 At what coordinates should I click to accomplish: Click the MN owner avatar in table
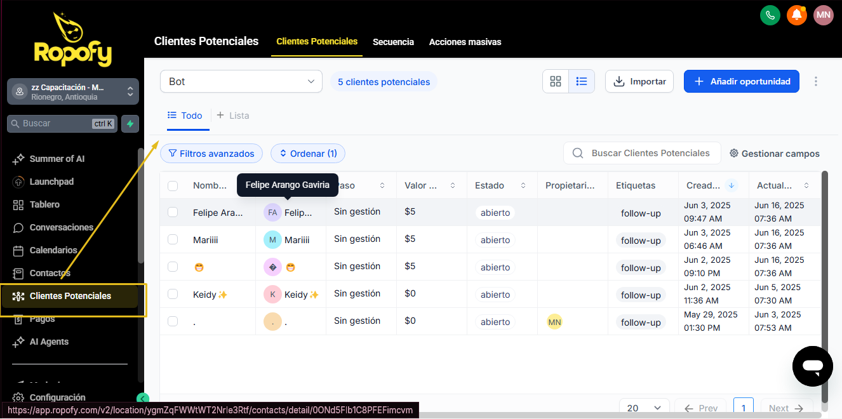click(554, 322)
